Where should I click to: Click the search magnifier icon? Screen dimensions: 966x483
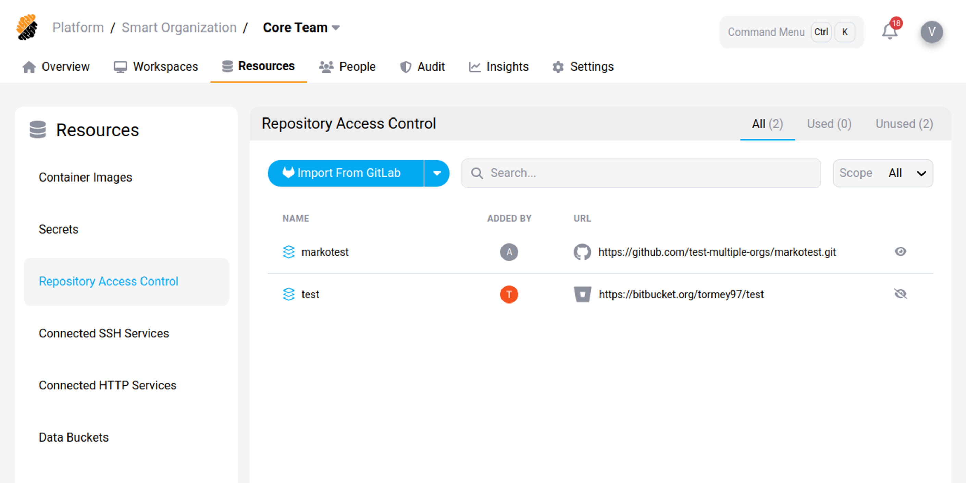tap(476, 173)
